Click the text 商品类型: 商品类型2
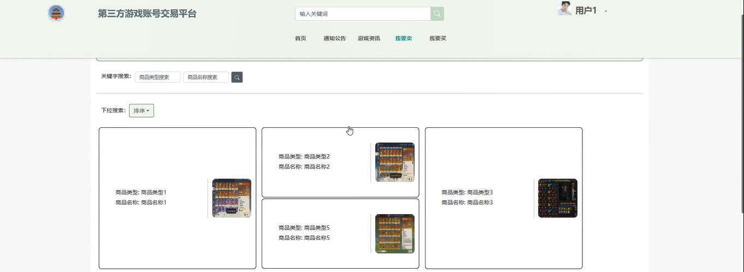This screenshot has width=744, height=272. click(304, 157)
